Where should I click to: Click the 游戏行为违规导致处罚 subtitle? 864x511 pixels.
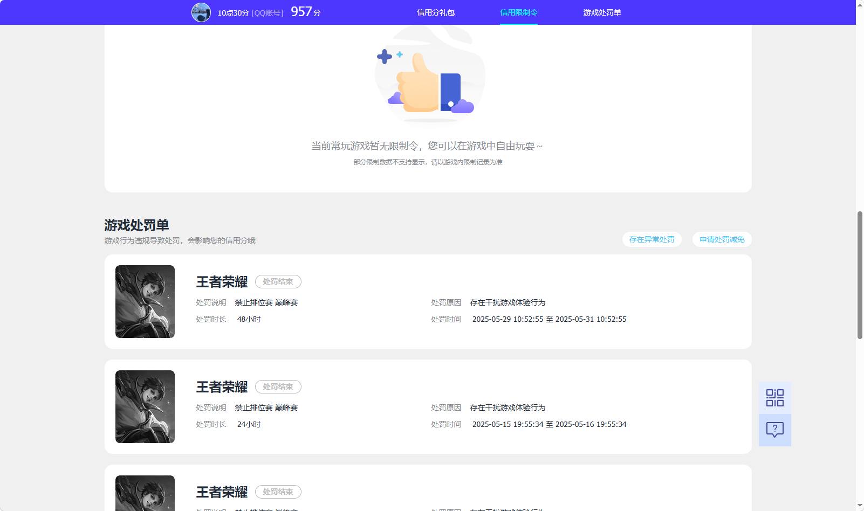tap(180, 240)
